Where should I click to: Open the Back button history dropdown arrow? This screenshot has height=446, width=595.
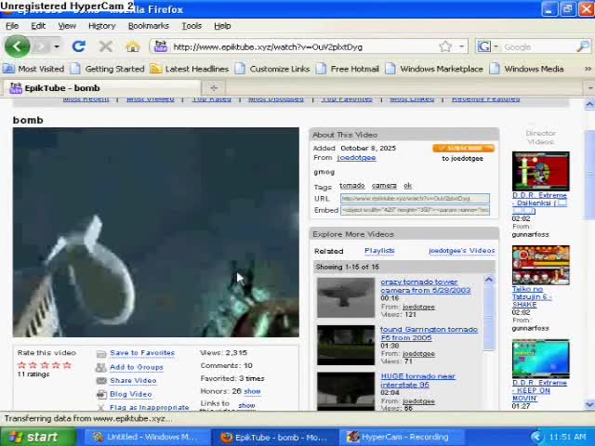[x=56, y=46]
